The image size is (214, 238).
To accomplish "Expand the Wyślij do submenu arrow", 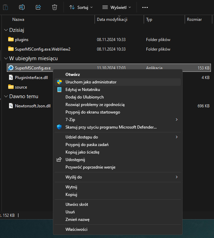I will point(176,177).
